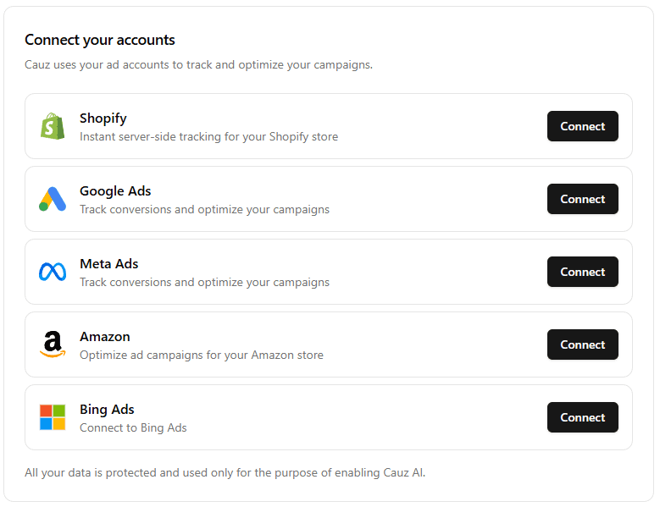This screenshot has height=507, width=660.
Task: Click the Amazon logo icon
Action: 53,344
